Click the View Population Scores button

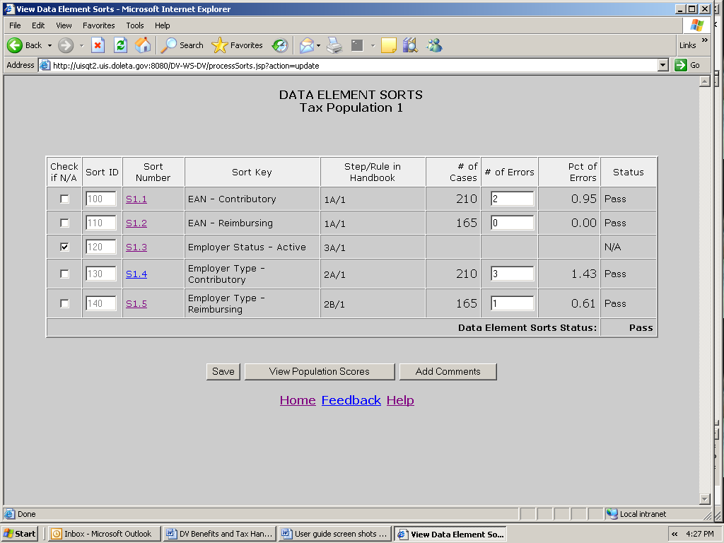click(319, 372)
